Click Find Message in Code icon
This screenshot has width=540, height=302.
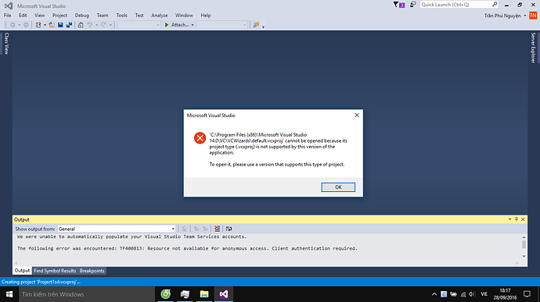(x=185, y=229)
